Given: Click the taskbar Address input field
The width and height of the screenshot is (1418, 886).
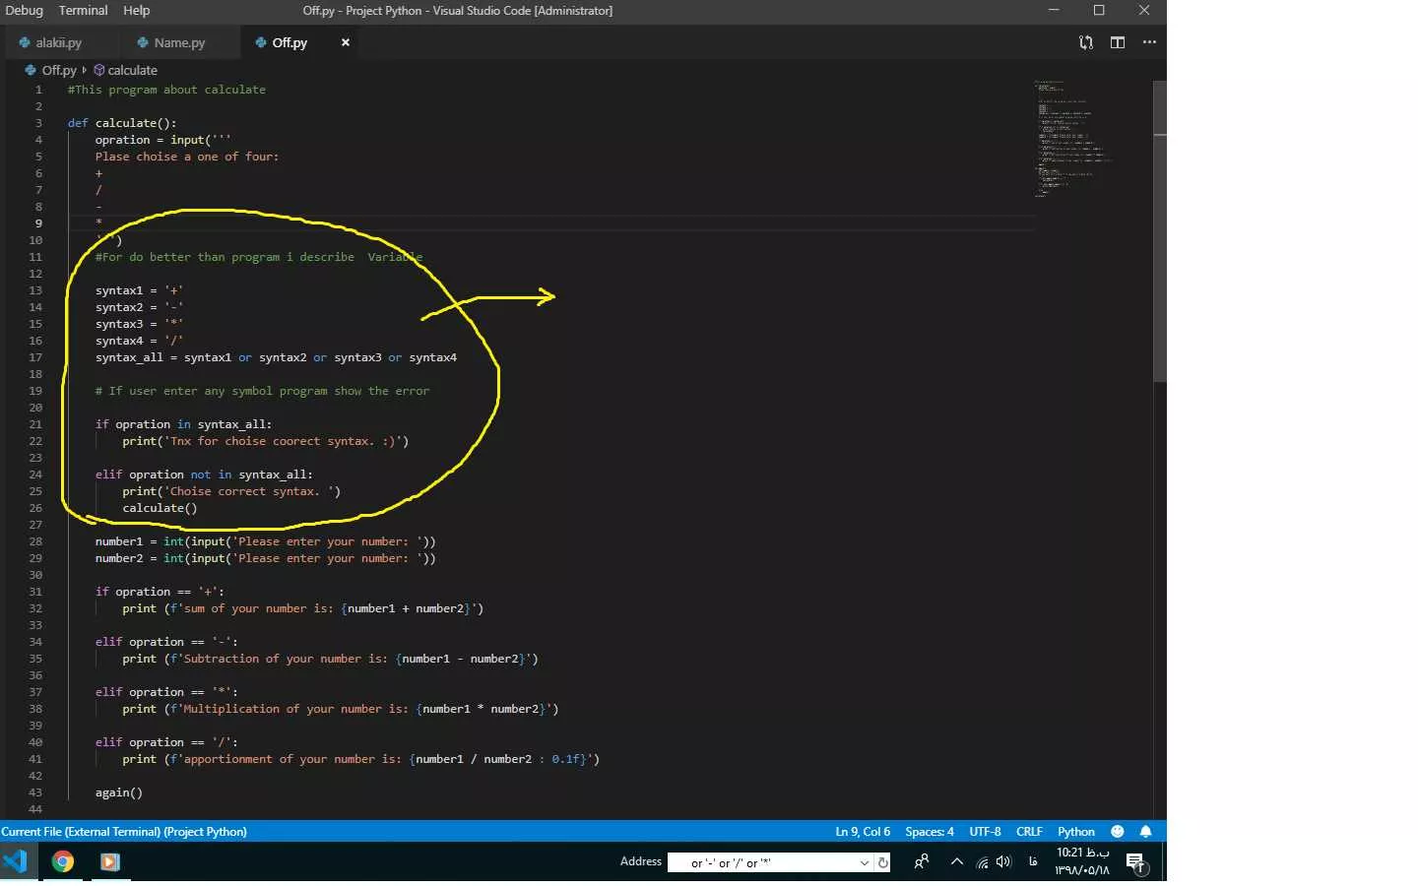Looking at the screenshot, I should [x=764, y=863].
